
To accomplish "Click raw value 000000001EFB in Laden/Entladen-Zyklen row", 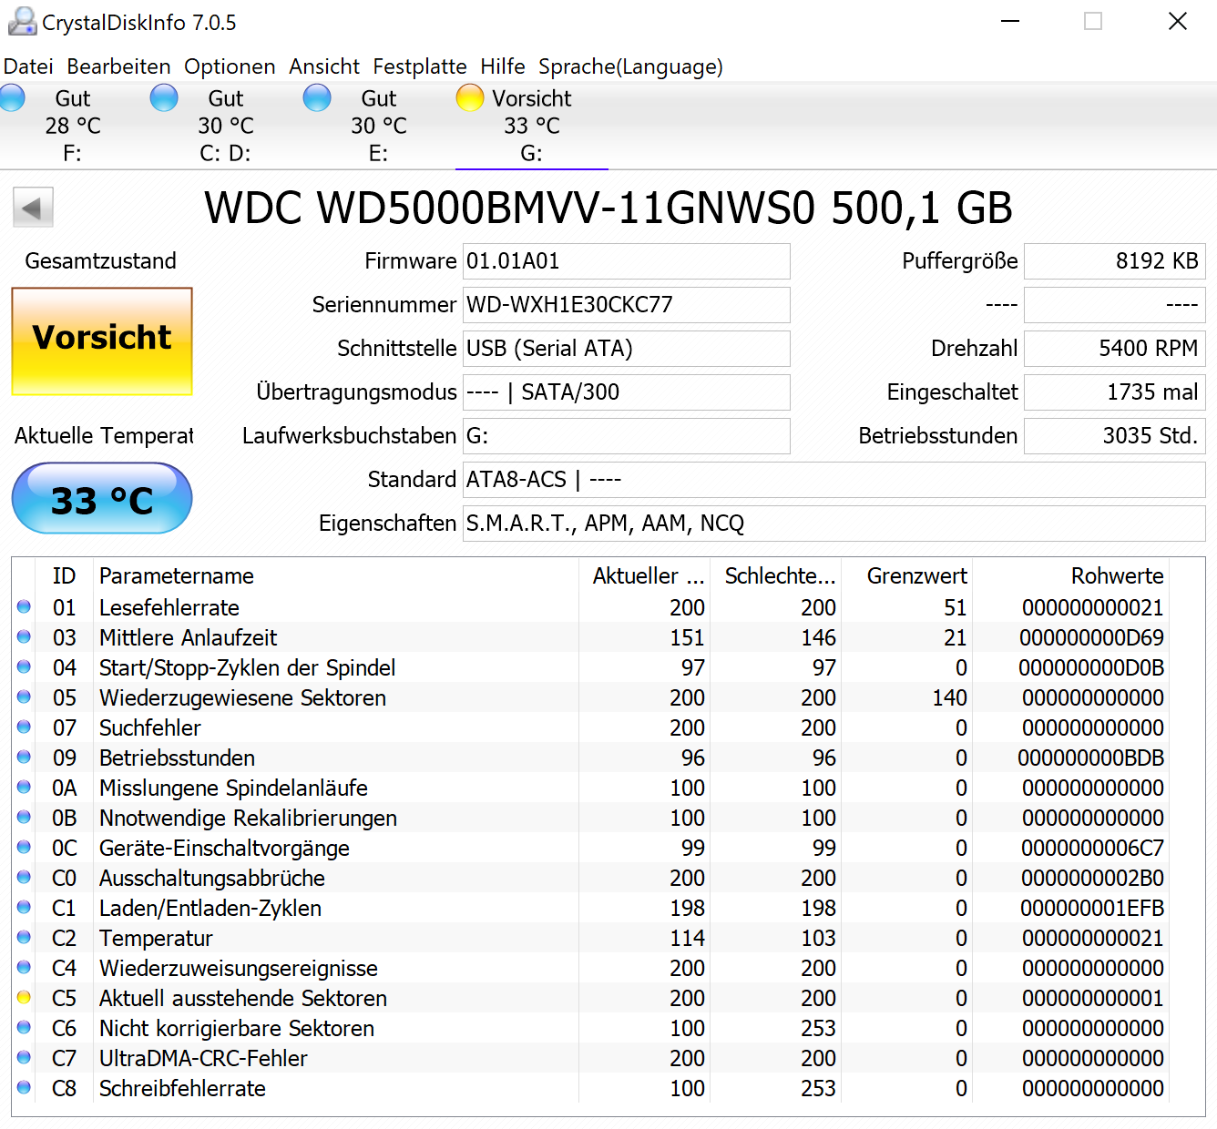I will pos(1092,908).
